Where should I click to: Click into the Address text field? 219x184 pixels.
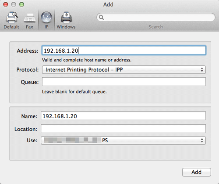pos(124,51)
